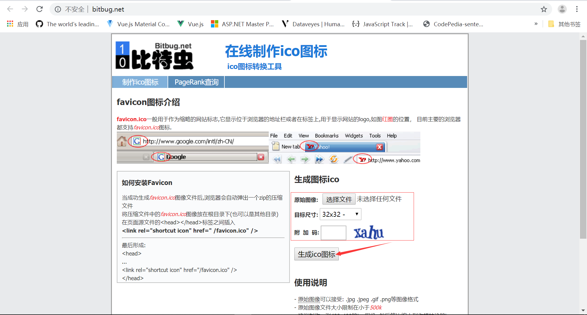Click the ASP.NET Master Pages bookmark icon

click(x=215, y=24)
